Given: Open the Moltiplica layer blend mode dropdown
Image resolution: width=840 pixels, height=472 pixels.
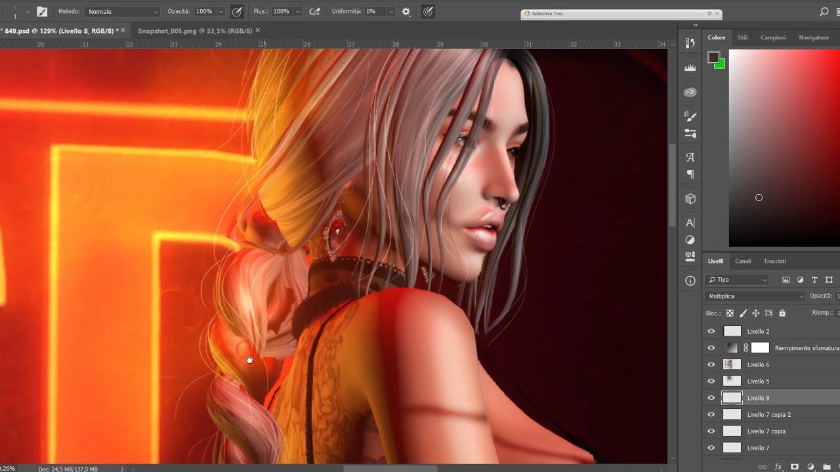Looking at the screenshot, I should [755, 296].
